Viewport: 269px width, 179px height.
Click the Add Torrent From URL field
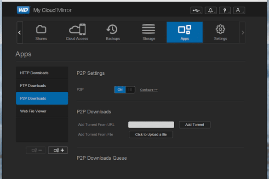click(151, 125)
